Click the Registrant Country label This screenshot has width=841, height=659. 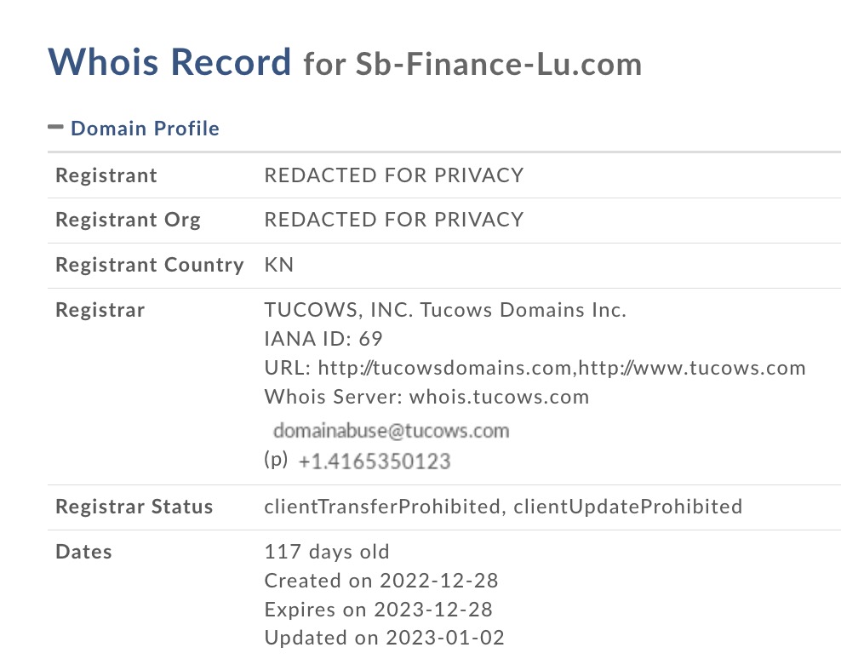click(x=150, y=265)
